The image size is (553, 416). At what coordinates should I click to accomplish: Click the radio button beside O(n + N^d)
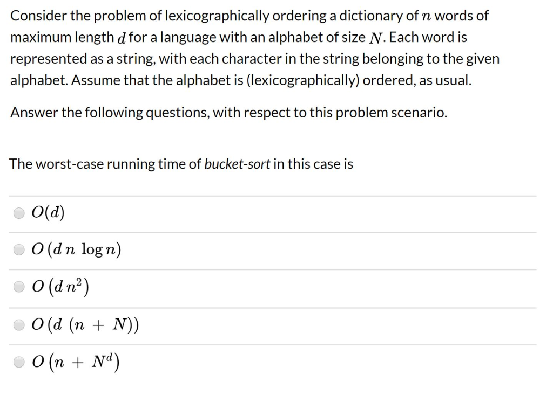(x=19, y=362)
